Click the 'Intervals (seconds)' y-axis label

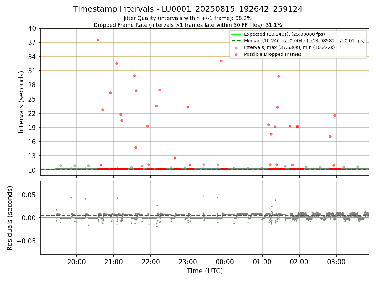(21, 102)
